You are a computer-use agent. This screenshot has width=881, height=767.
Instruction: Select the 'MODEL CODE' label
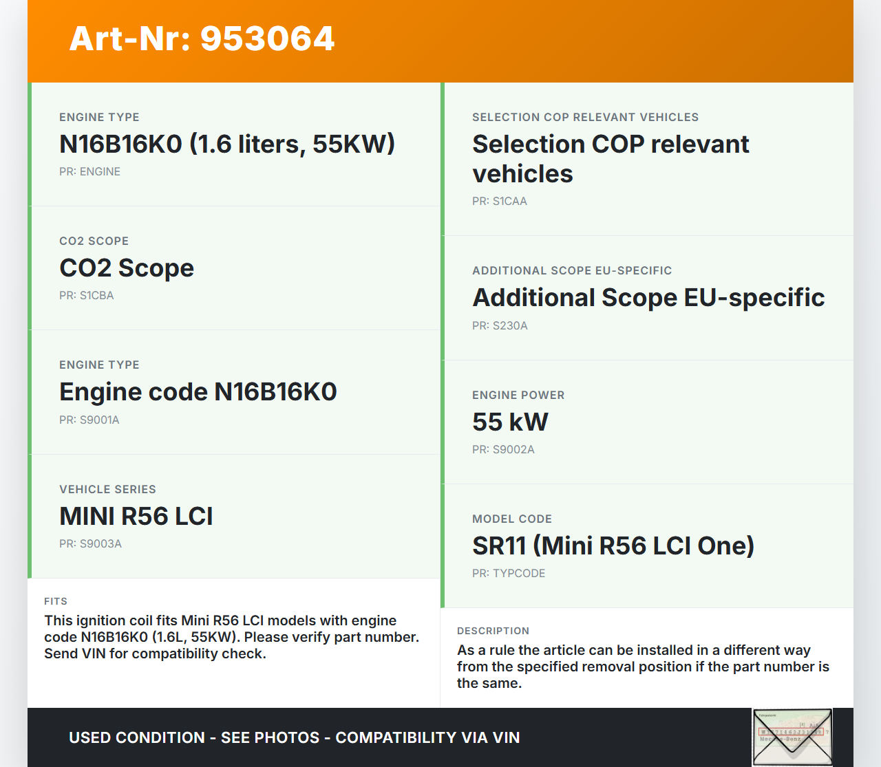[x=512, y=519]
